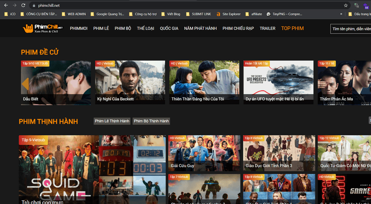Click the Tập 12 Vietsub badge
Screen dimensions: 371x204
[329, 138]
